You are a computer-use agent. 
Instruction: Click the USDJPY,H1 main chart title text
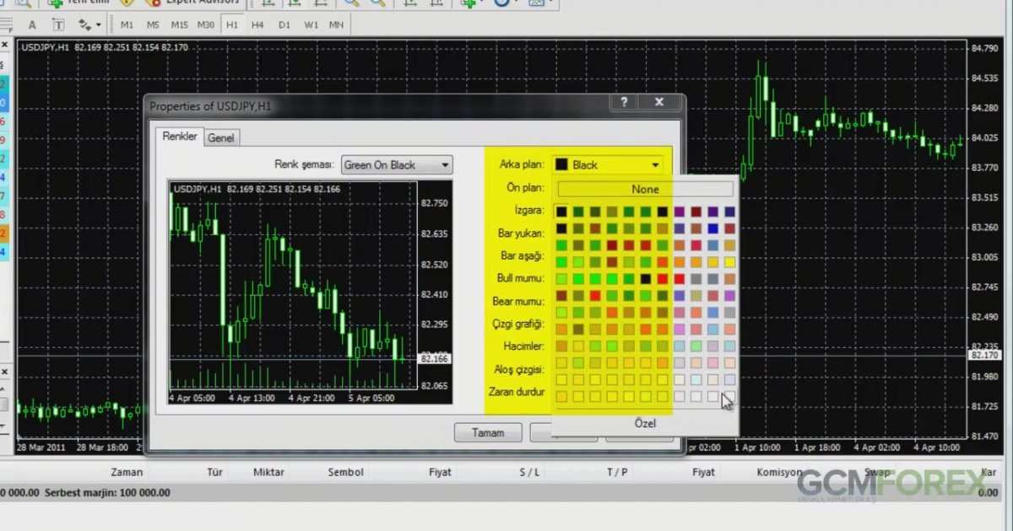click(46, 47)
